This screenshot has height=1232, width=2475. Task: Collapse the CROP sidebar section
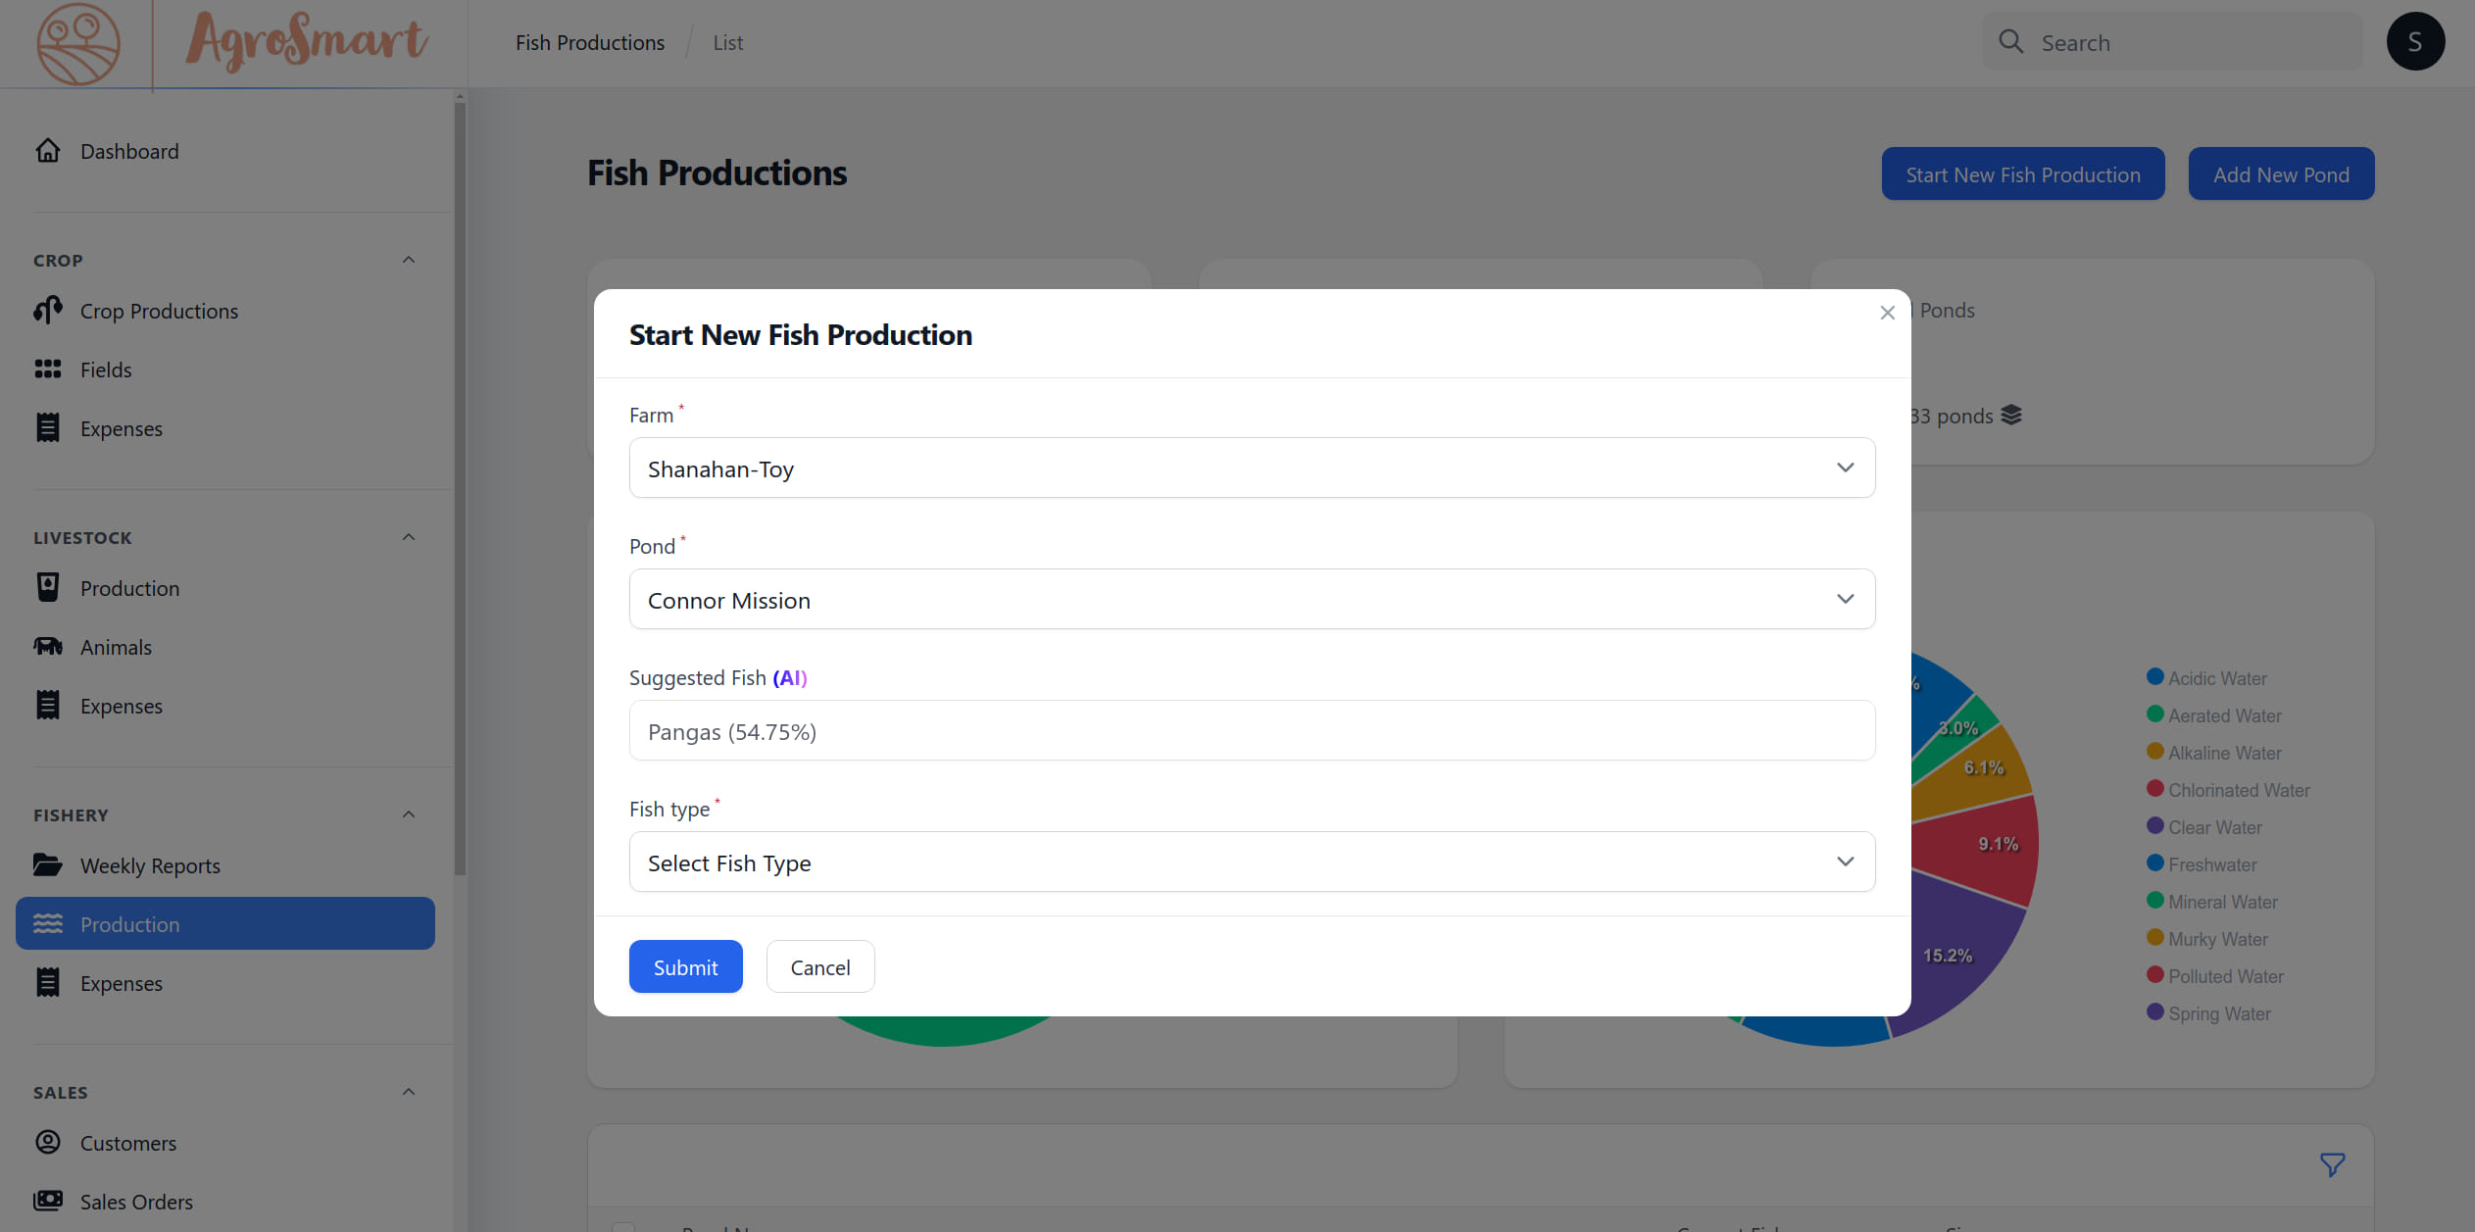click(x=409, y=260)
